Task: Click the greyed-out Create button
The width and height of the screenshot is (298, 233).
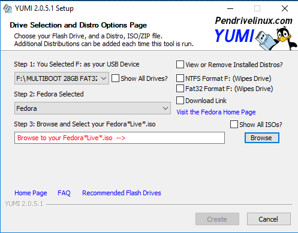Action: (217, 219)
